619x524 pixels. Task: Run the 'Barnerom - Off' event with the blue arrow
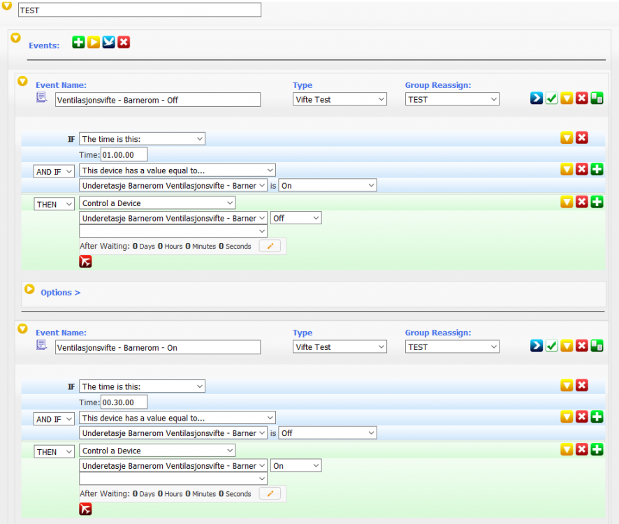tap(536, 99)
